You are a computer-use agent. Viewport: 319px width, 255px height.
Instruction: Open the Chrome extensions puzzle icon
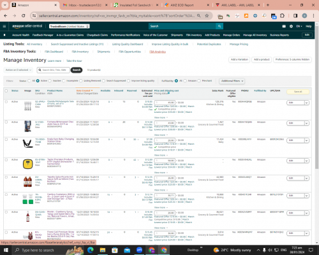[282, 16]
